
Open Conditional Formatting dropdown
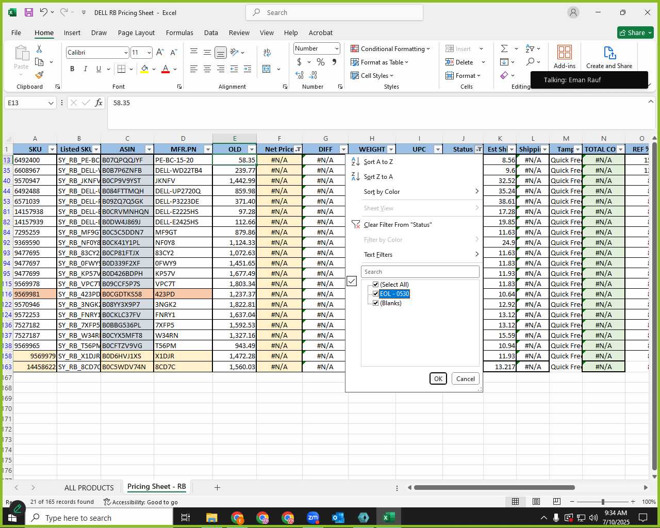(x=390, y=48)
